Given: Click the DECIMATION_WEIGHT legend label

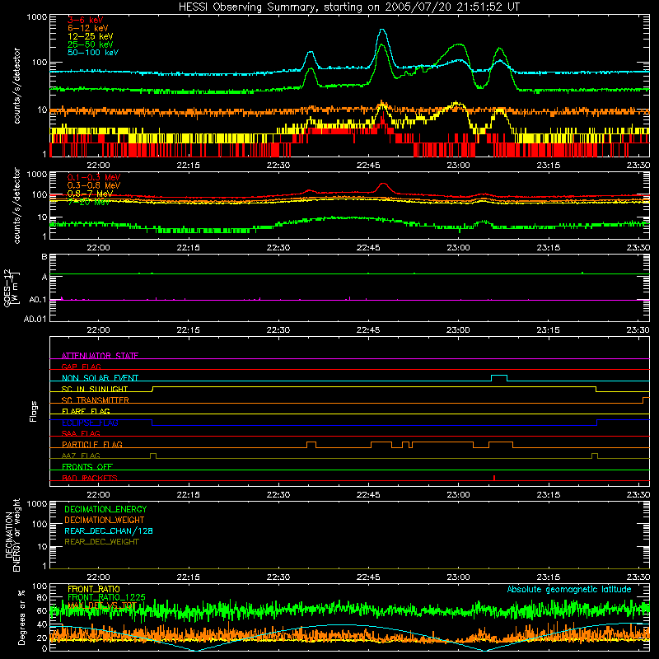Looking at the screenshot, I should 105,520.
